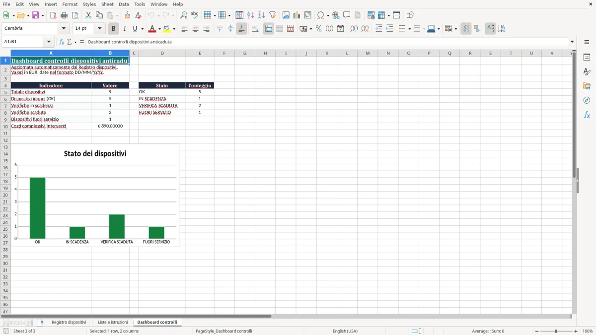Viewport: 596px width, 335px height.
Task: Click the Copy icon
Action: coord(99,15)
